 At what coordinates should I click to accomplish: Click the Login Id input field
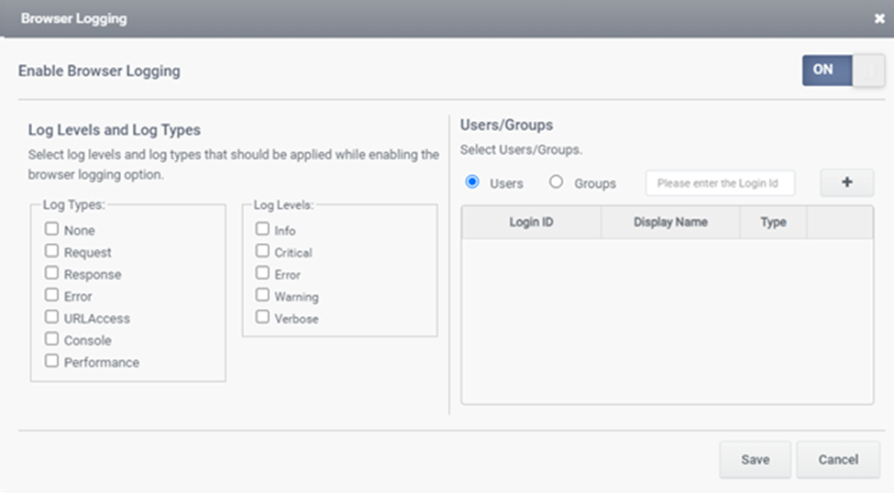tap(720, 183)
